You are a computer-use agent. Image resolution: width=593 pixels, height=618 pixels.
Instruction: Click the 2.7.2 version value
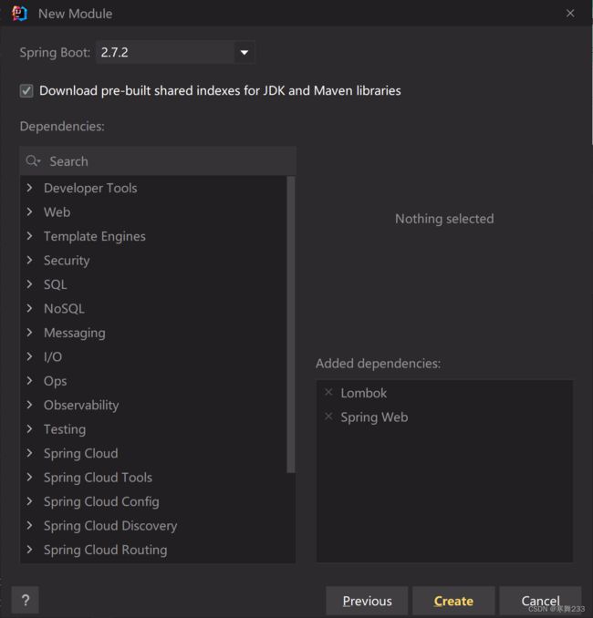click(114, 53)
